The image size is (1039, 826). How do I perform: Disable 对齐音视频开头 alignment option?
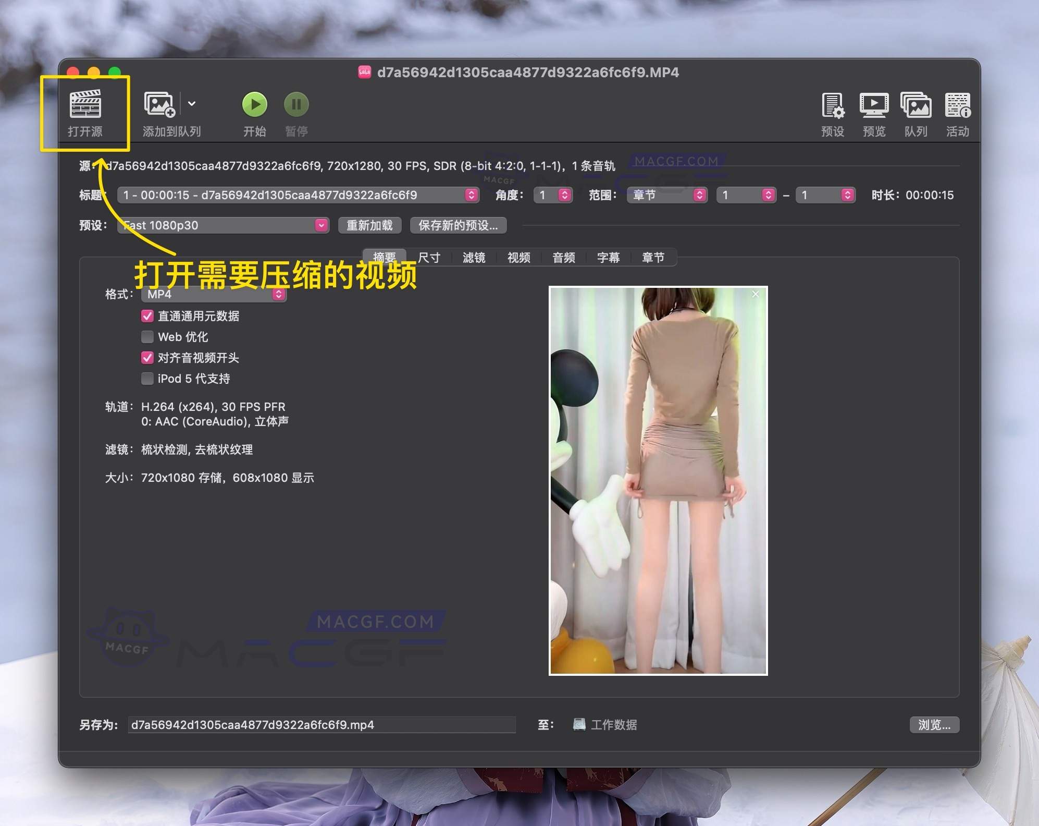point(147,358)
